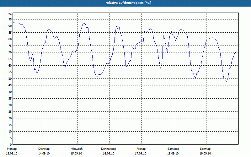Click the '18.09.10' date label

click(173, 154)
